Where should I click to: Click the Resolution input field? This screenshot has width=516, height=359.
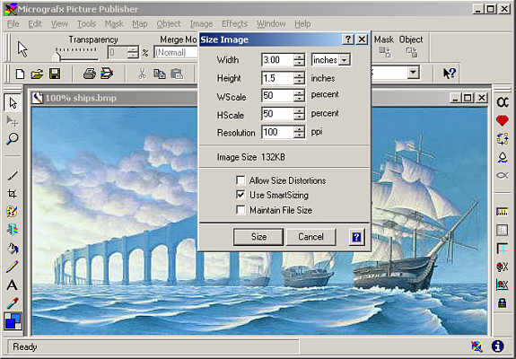[276, 132]
